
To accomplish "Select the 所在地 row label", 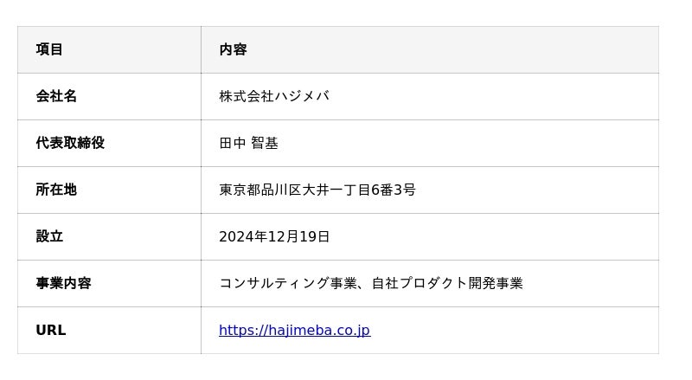I will [x=56, y=190].
